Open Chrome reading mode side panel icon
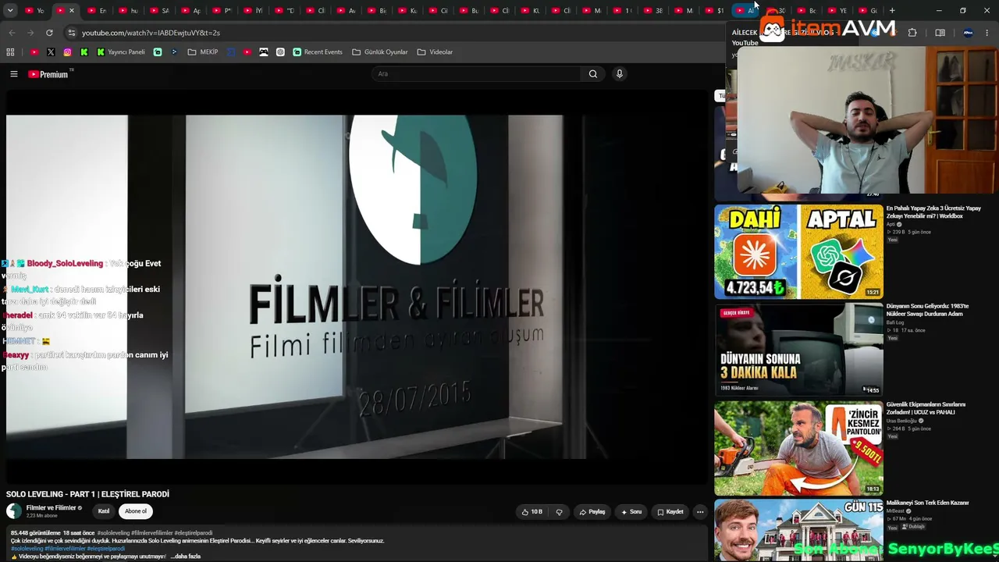This screenshot has height=562, width=999. click(x=940, y=33)
